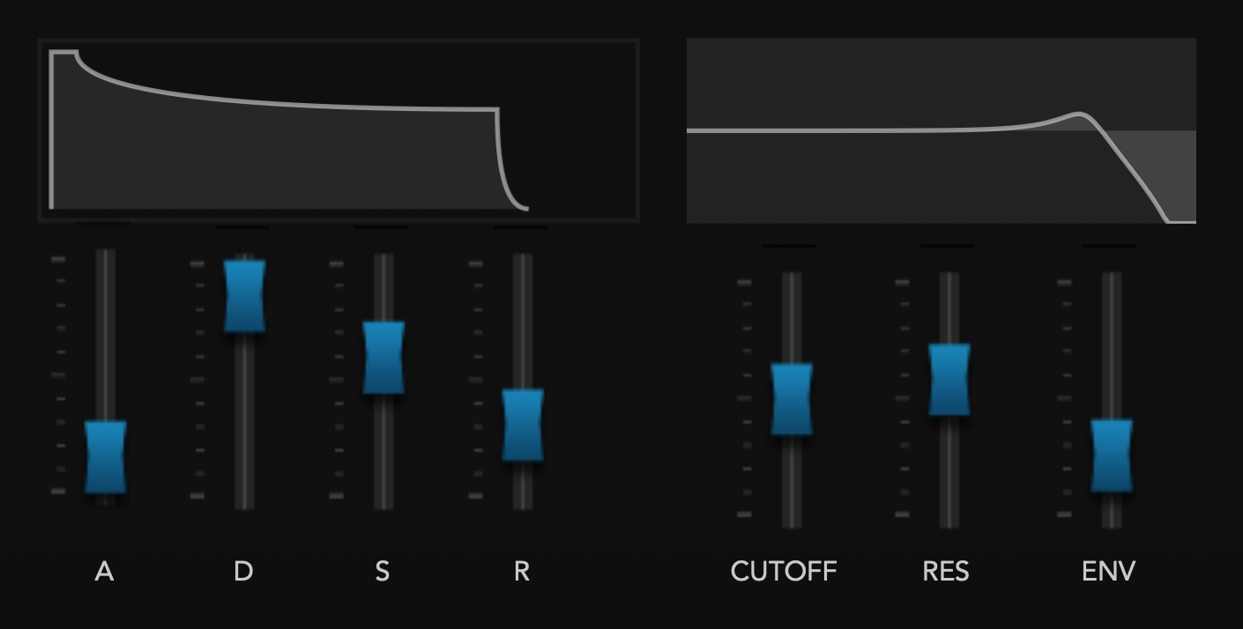This screenshot has width=1243, height=629.
Task: Click the CUTOFF text label
Action: [784, 572]
